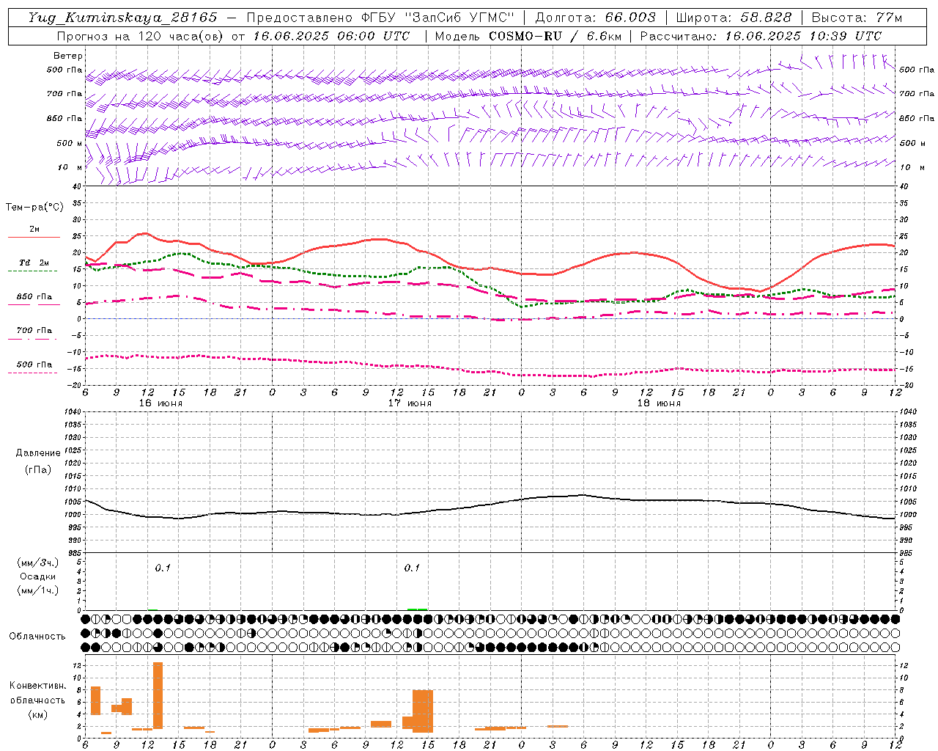938x751 pixels.
Task: Click the Тем-ра(°C) axis title
Action: coord(34,208)
